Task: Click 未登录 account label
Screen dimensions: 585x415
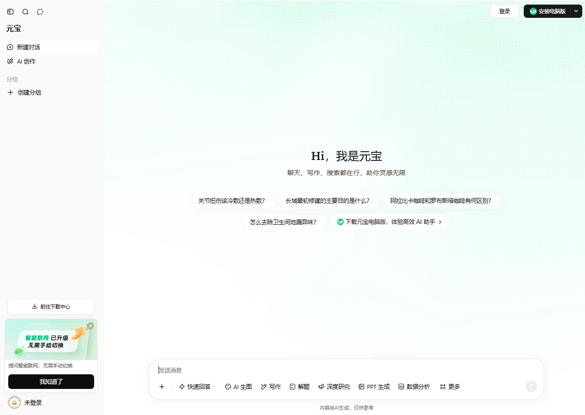Action: click(x=33, y=403)
